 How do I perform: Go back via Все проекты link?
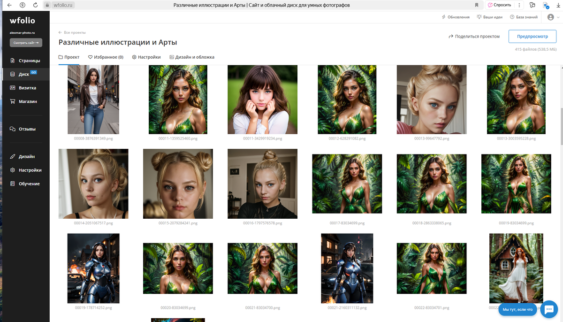pos(72,33)
